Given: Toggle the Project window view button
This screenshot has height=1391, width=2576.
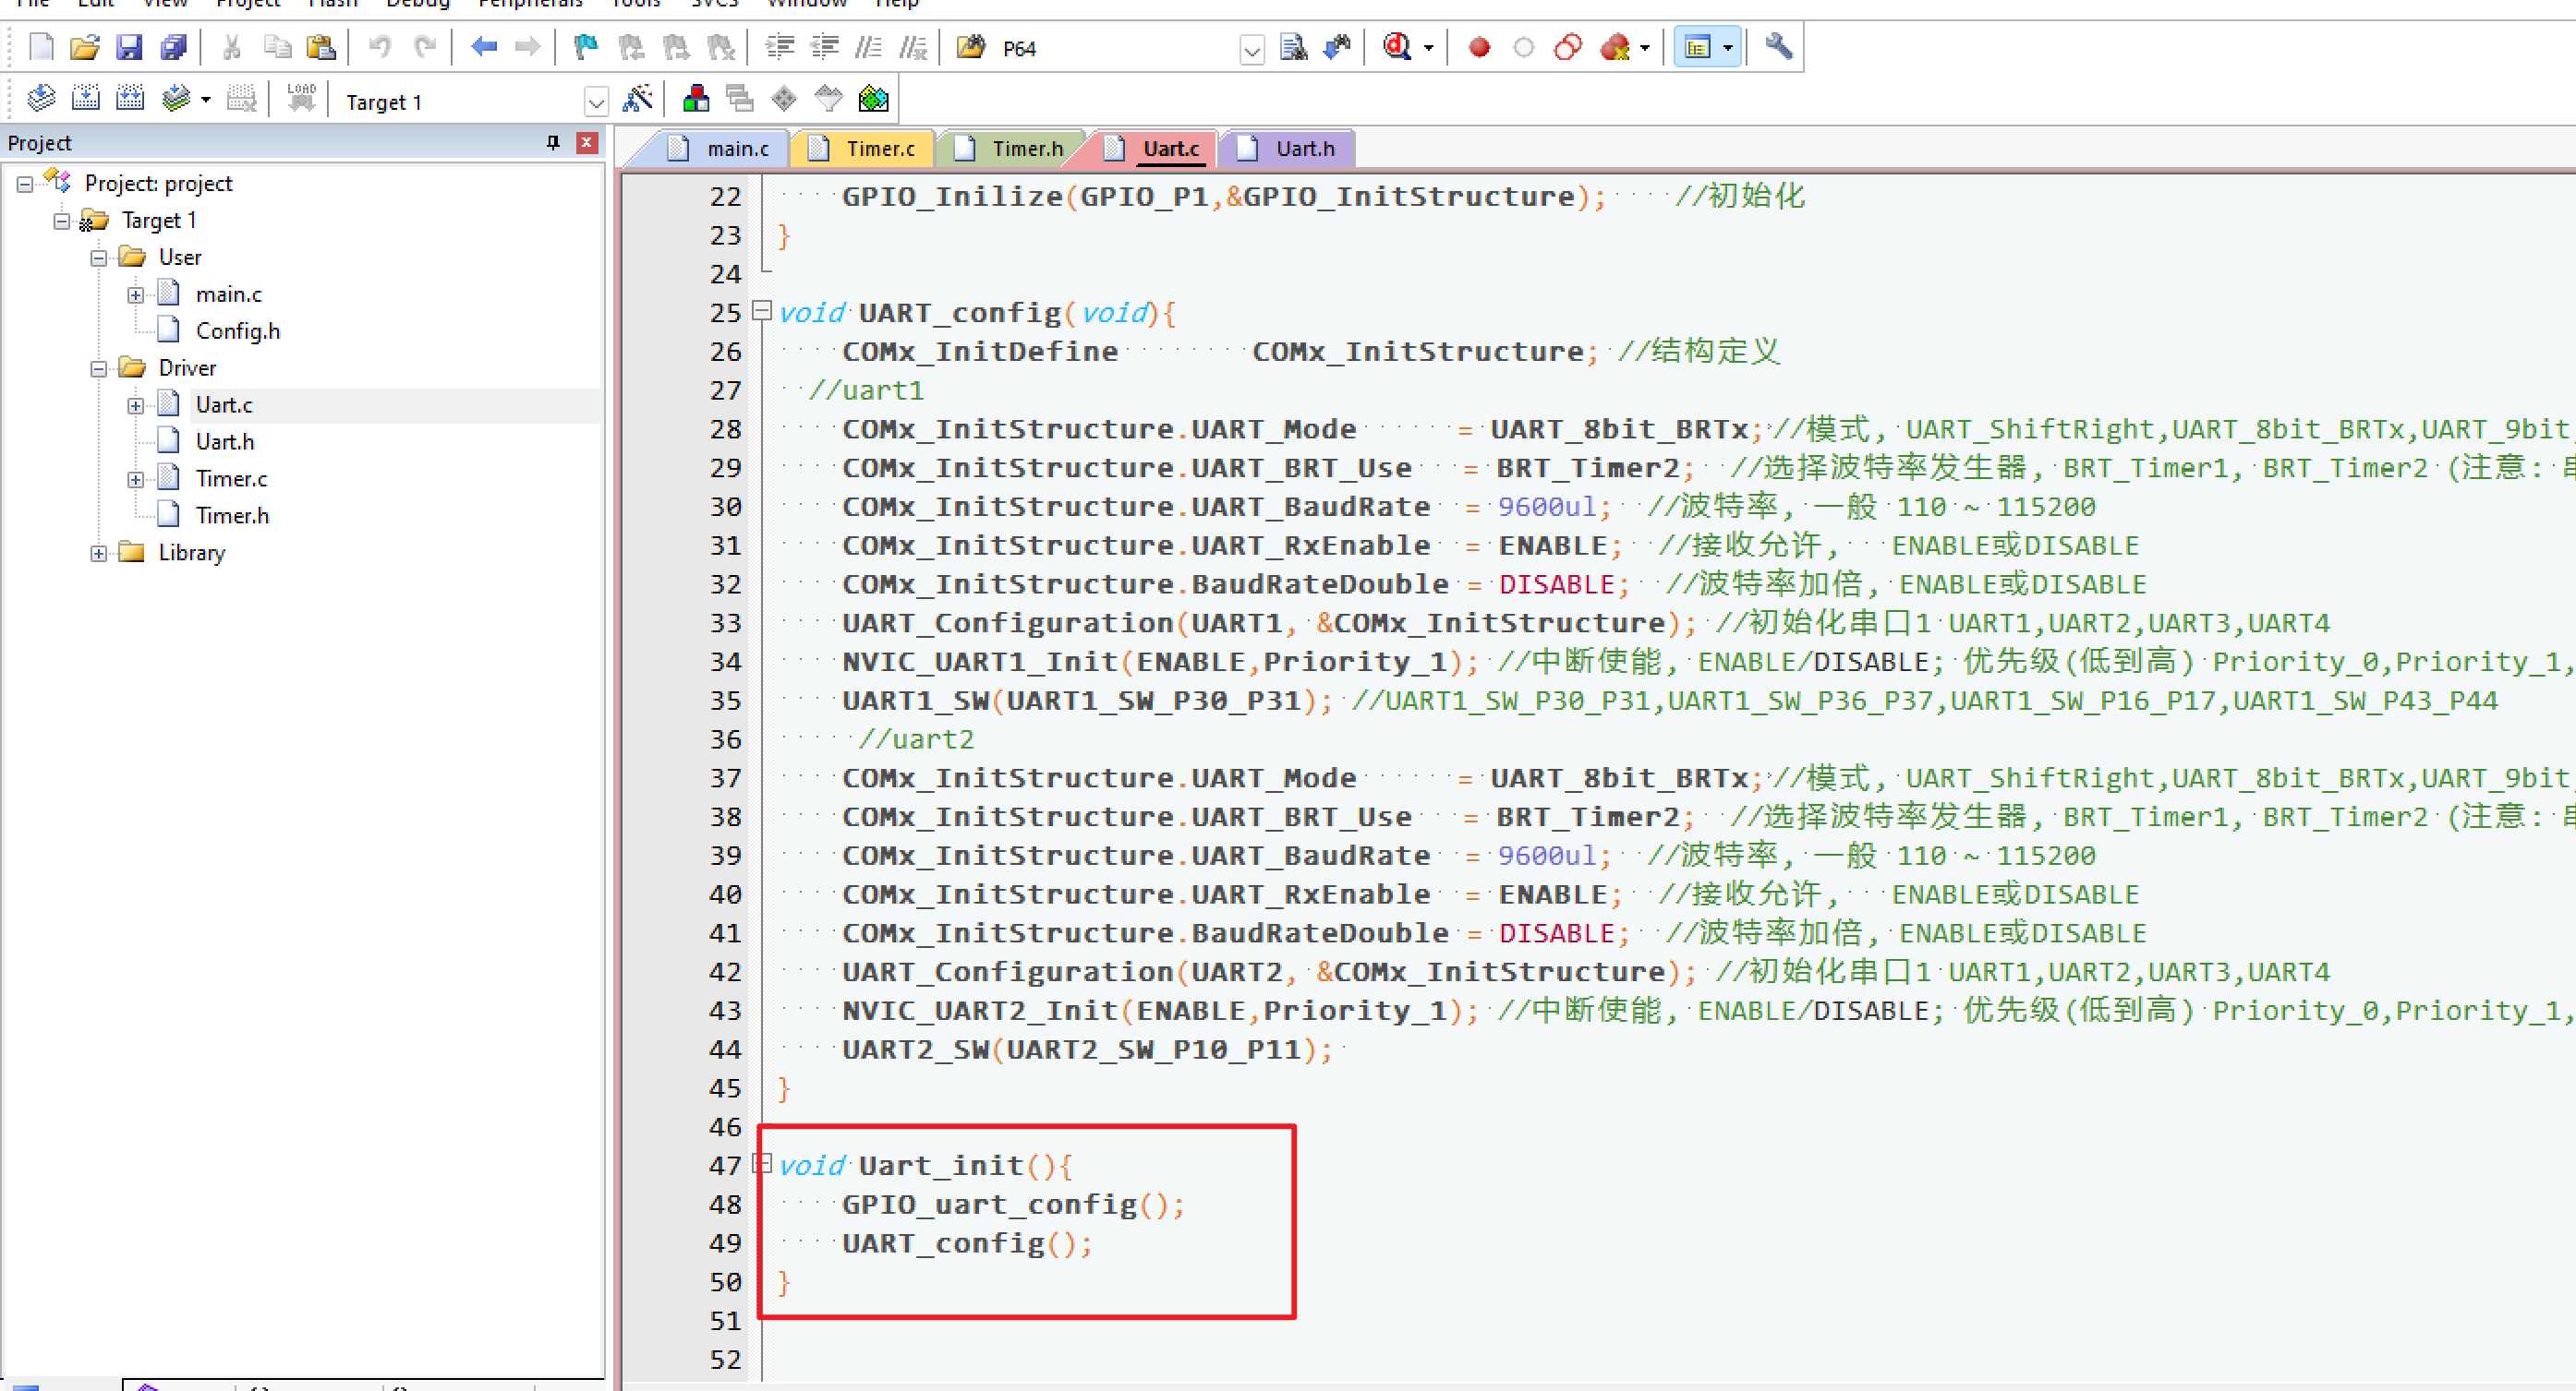Looking at the screenshot, I should coord(1698,47).
